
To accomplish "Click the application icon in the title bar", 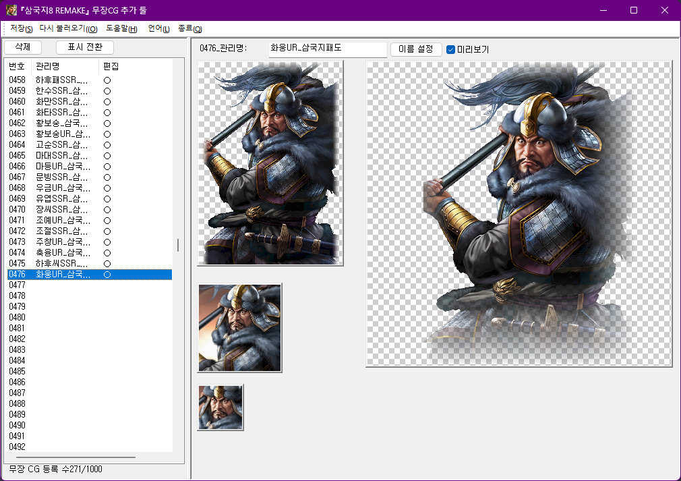I will click(11, 9).
